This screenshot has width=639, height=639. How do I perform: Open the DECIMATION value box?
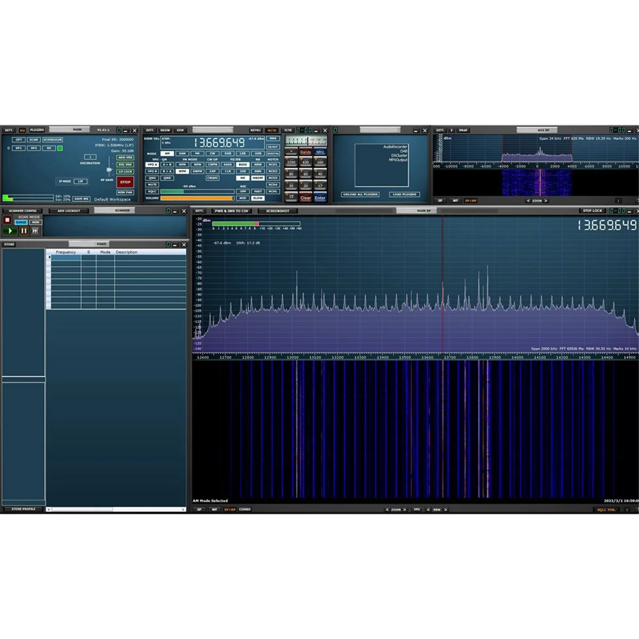coord(91,157)
